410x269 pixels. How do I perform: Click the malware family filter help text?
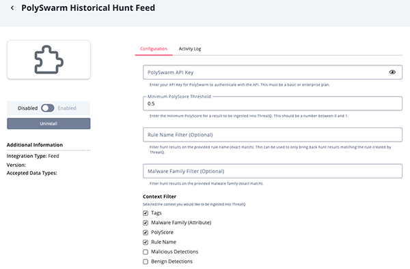coord(206,183)
